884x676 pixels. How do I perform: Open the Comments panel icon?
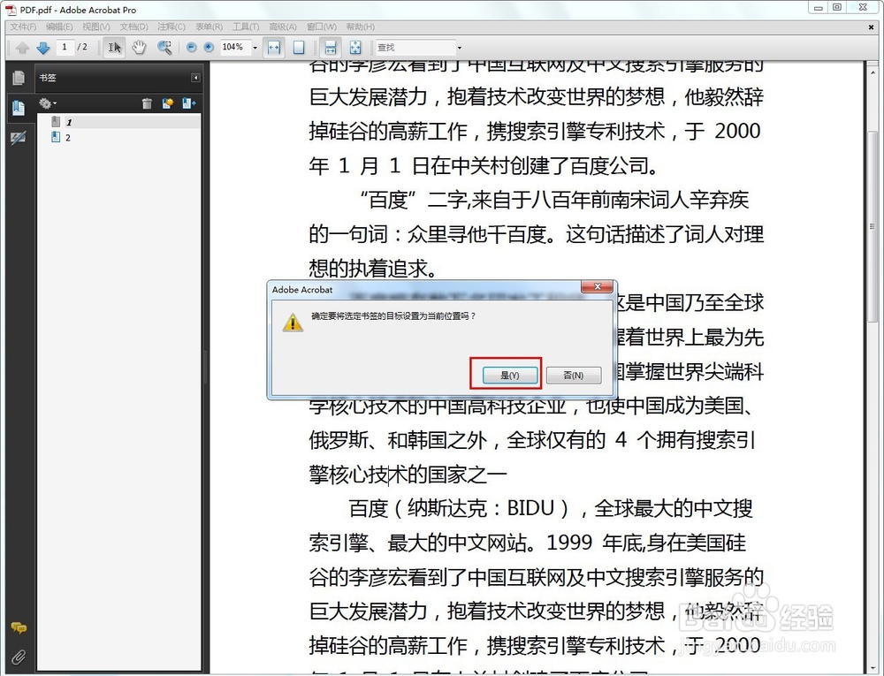19,627
